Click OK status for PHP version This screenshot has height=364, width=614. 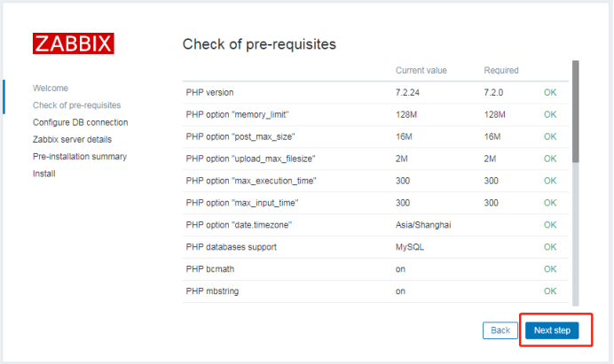click(550, 92)
